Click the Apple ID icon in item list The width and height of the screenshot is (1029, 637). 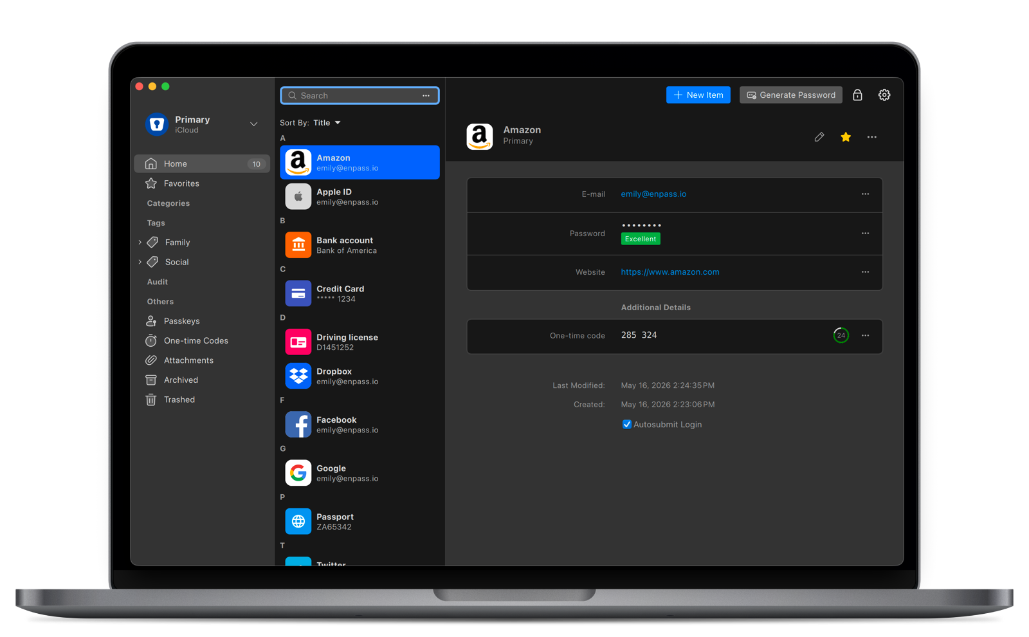tap(298, 196)
